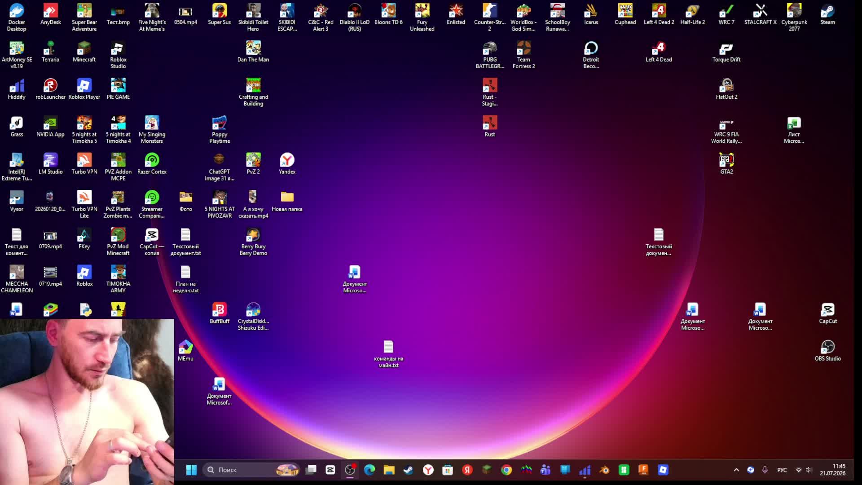The height and width of the screenshot is (485, 862).
Task: Select the А я хочу сказать.mp4 video
Action: point(253,204)
